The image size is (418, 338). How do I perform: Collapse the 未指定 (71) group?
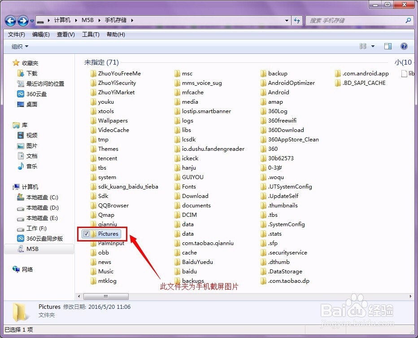101,62
